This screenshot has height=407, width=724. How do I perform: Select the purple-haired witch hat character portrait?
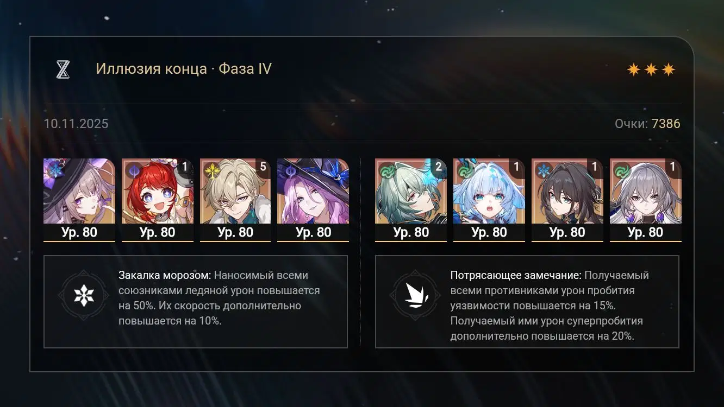79,200
